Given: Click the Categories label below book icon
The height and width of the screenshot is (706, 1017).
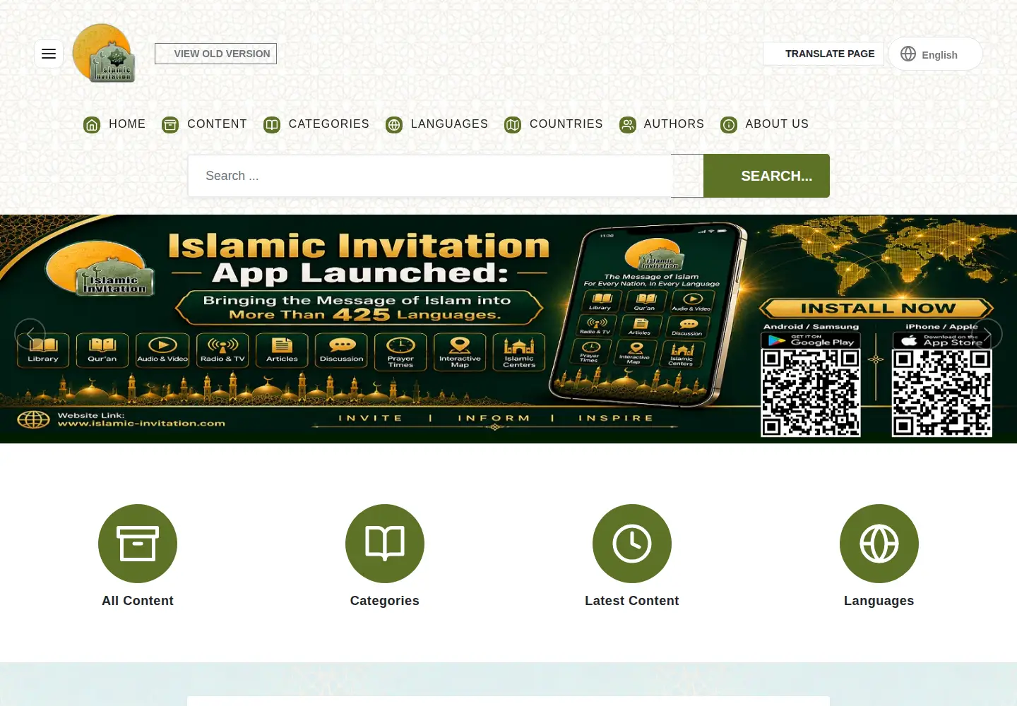Looking at the screenshot, I should (385, 601).
